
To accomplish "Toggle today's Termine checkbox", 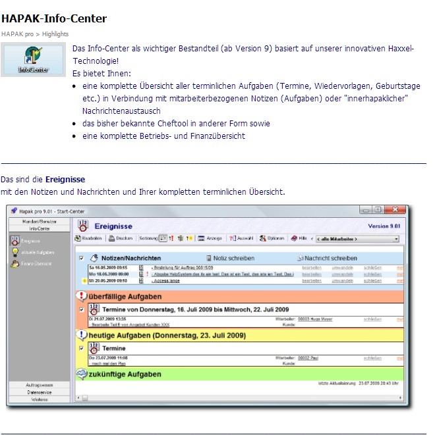I will point(81,348).
